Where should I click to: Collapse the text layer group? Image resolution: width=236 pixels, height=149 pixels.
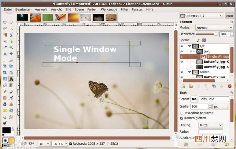[194, 52]
